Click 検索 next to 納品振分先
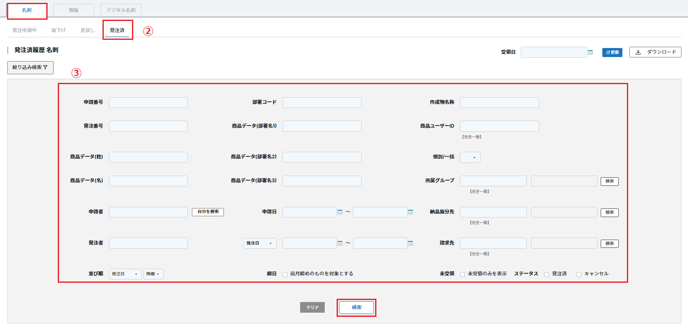 pyautogui.click(x=610, y=213)
